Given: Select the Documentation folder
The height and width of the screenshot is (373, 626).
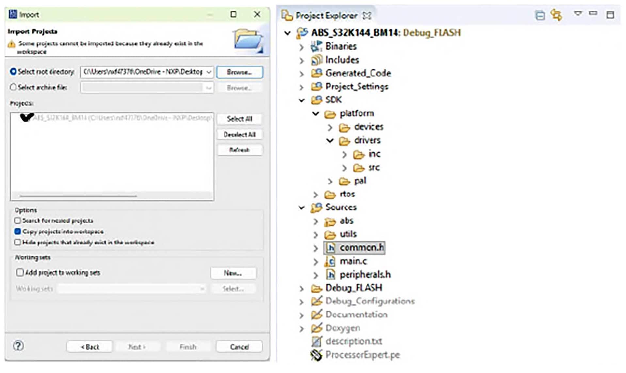Looking at the screenshot, I should point(356,315).
